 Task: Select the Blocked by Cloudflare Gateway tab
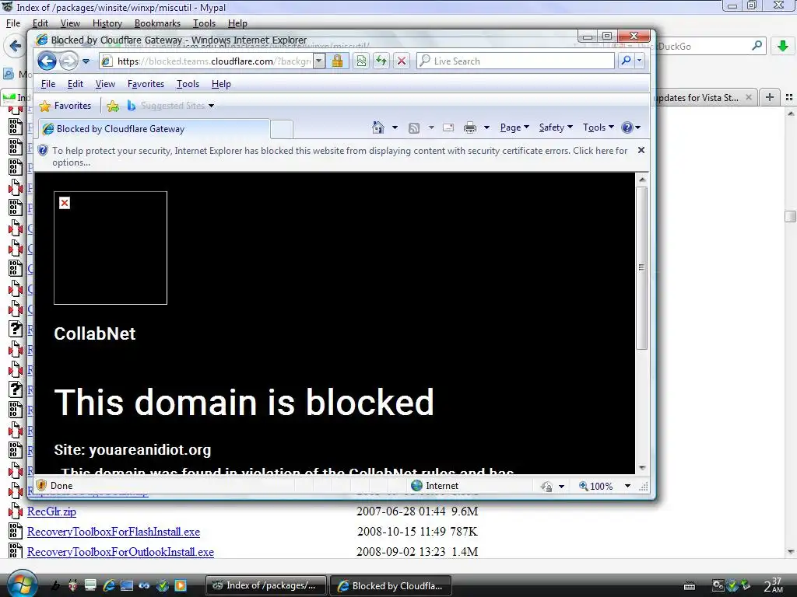tap(153, 129)
